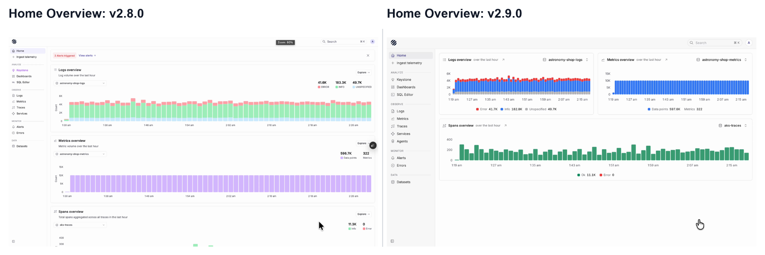The image size is (765, 255).
Task: Open astronomy-shop-metrics selector in v2.9.0
Action: pyautogui.click(x=722, y=60)
